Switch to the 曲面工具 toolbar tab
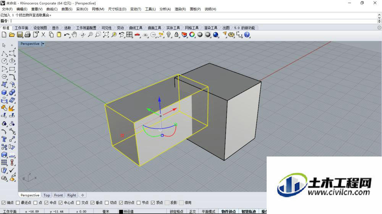 tap(154, 28)
